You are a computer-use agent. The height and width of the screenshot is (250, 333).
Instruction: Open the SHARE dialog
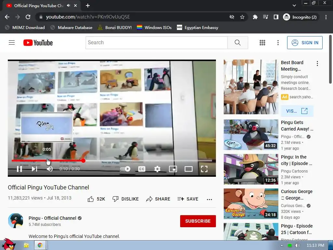pyautogui.click(x=158, y=199)
